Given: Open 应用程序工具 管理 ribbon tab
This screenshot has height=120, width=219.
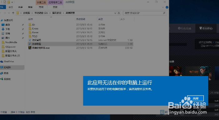Looking at the screenshot, I should 55,7.
